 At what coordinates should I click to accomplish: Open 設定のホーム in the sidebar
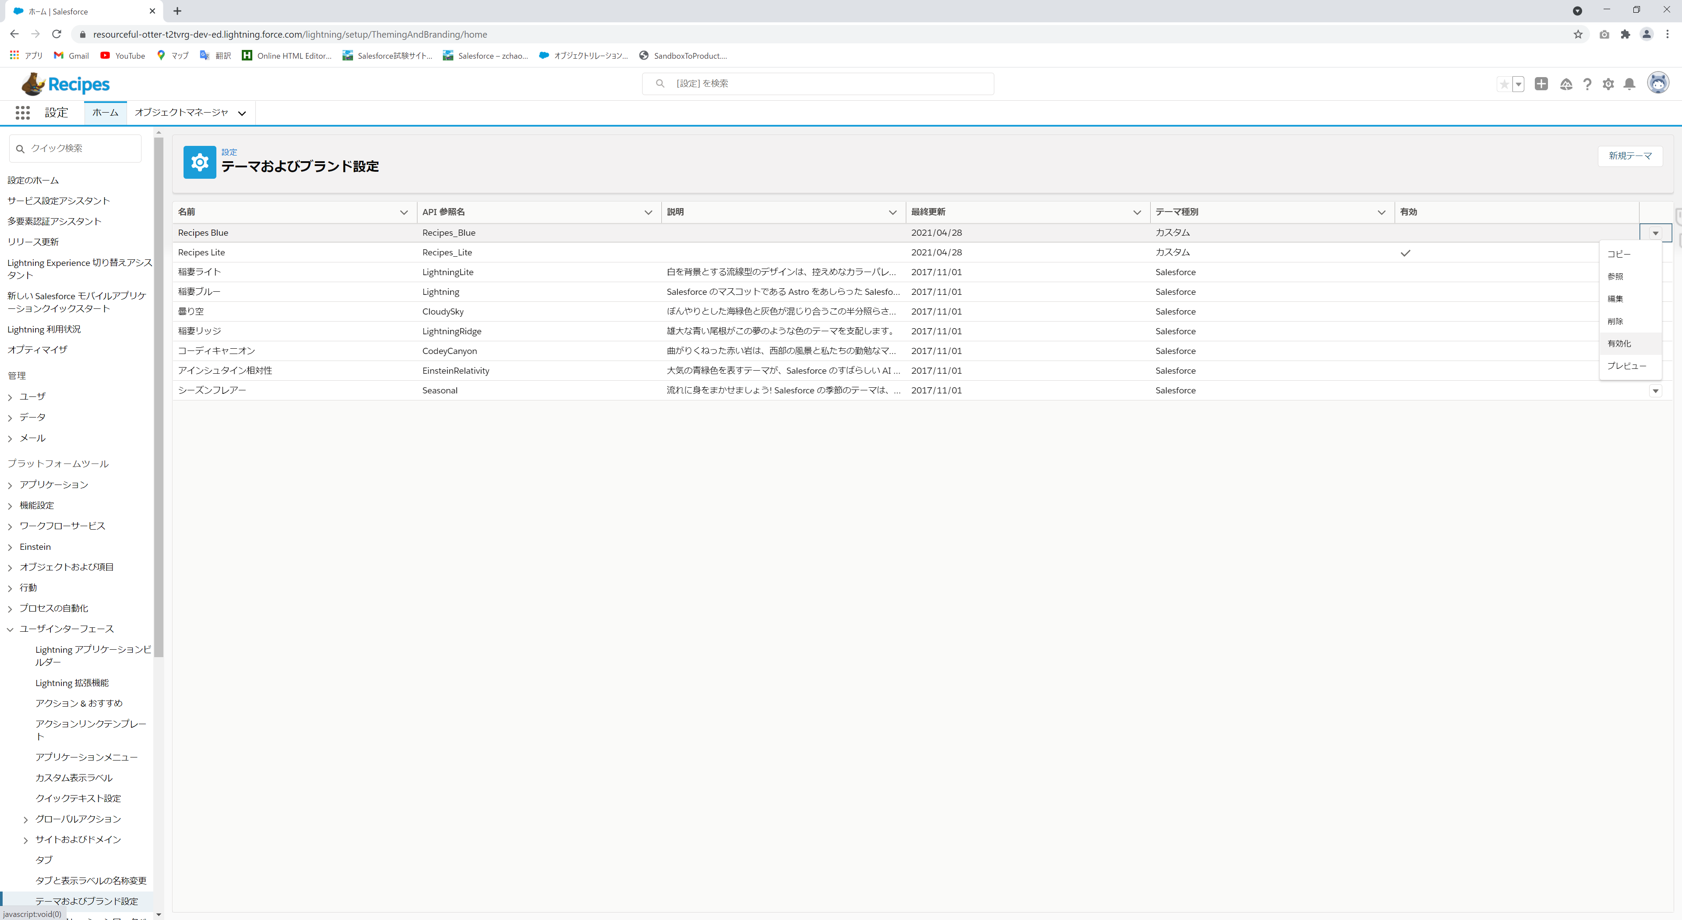[33, 180]
